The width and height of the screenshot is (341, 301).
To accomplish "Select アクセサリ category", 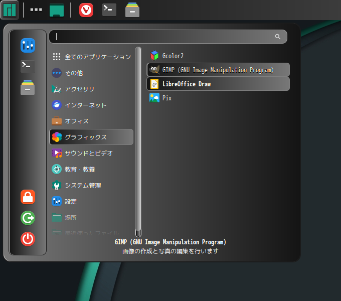I will [x=91, y=89].
